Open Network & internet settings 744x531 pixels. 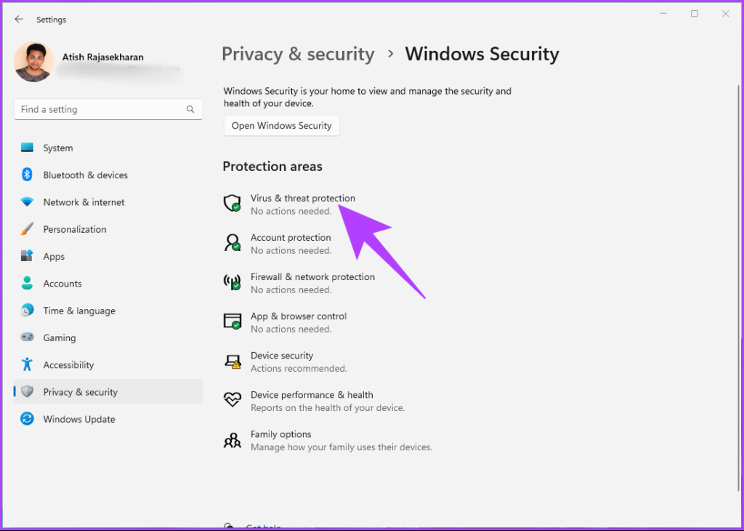coord(84,202)
